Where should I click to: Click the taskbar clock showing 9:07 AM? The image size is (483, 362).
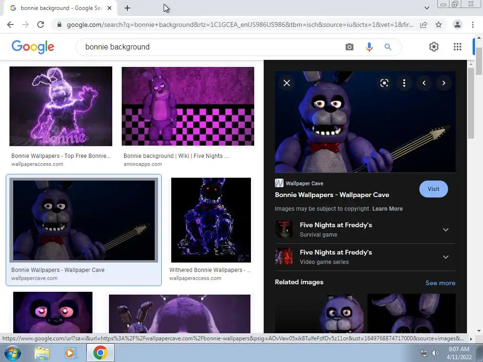tap(459, 353)
